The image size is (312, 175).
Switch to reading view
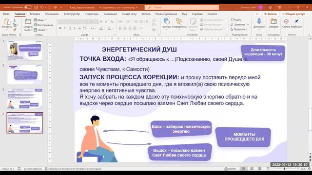[260, 169]
